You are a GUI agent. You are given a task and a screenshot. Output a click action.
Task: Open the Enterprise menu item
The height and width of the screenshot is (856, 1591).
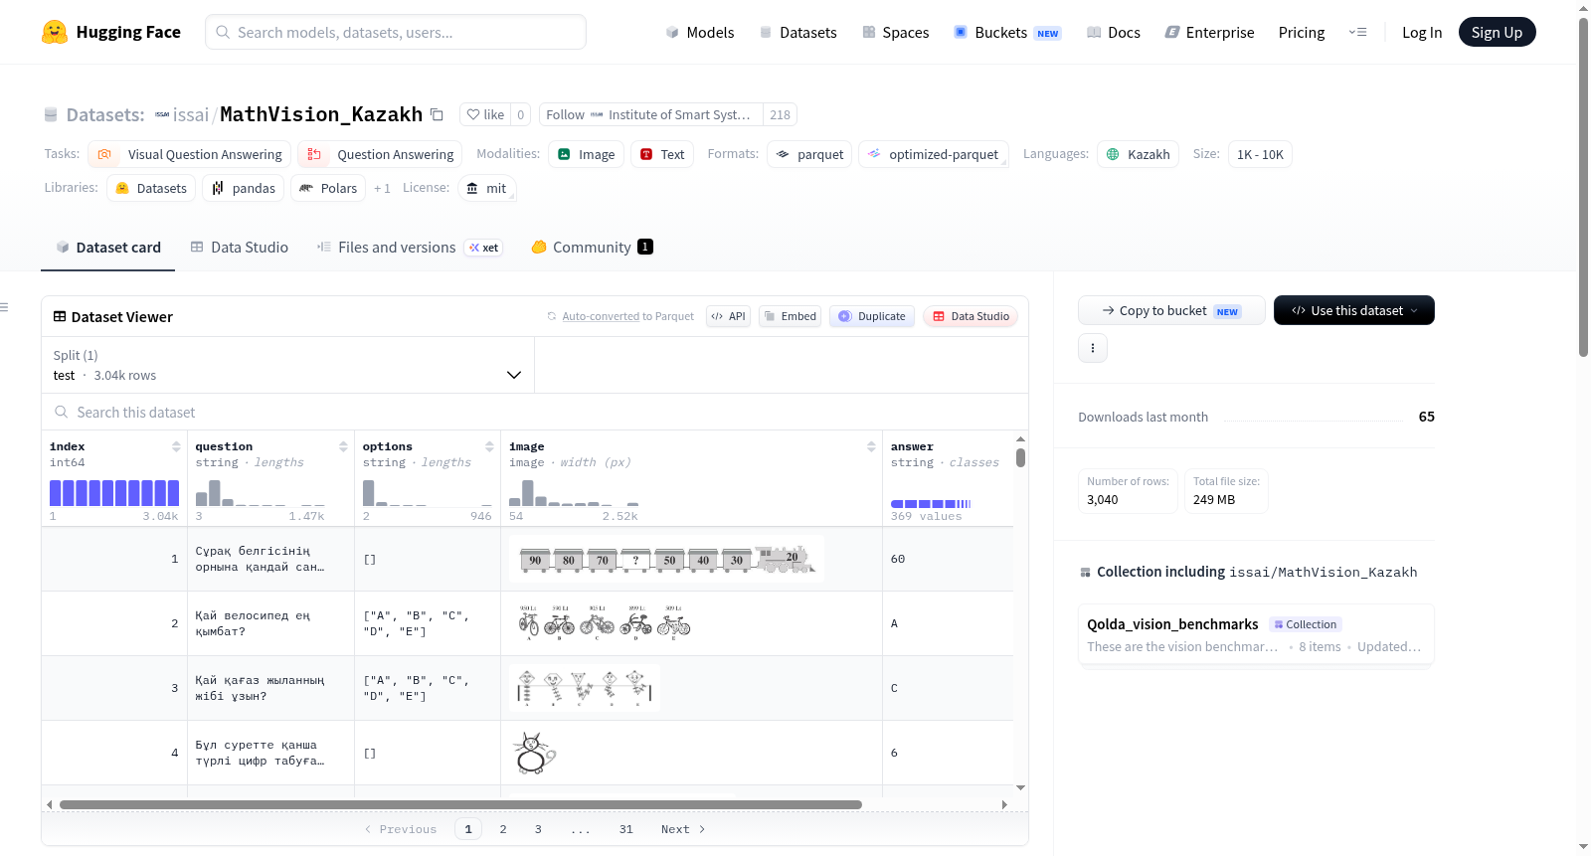coord(1209,32)
